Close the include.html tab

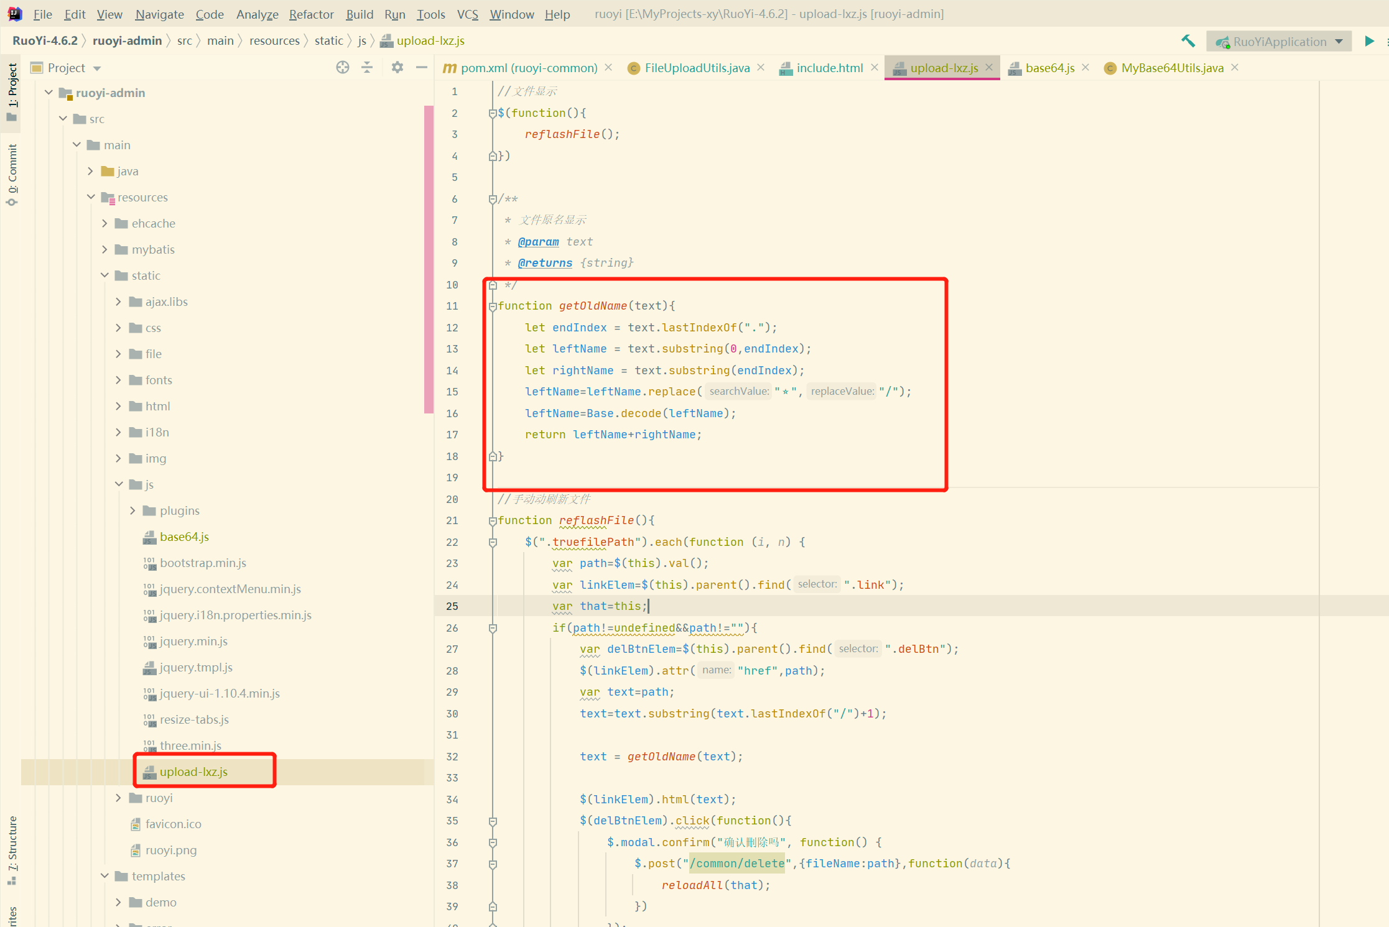874,67
